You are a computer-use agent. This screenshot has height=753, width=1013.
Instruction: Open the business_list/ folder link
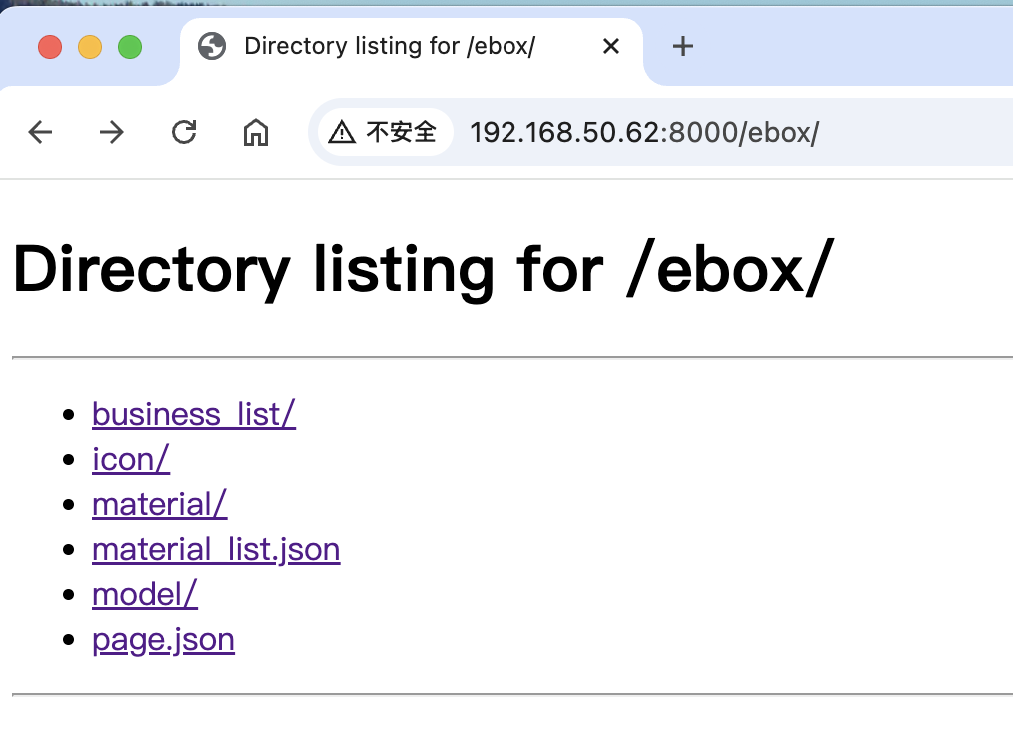[x=194, y=413]
